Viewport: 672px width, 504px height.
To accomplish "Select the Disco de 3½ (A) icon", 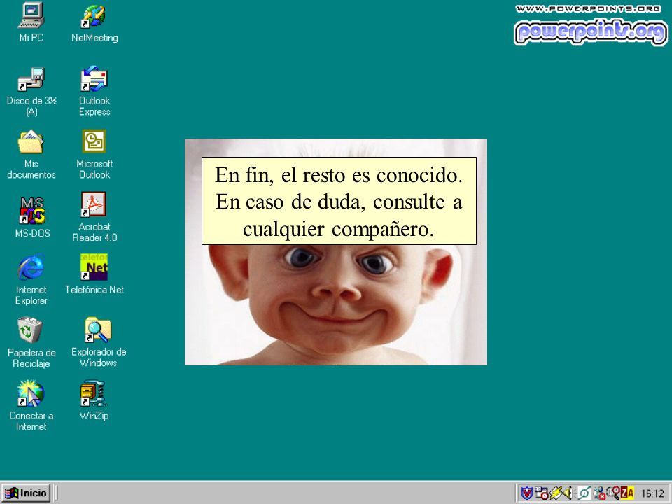I will tap(31, 92).
